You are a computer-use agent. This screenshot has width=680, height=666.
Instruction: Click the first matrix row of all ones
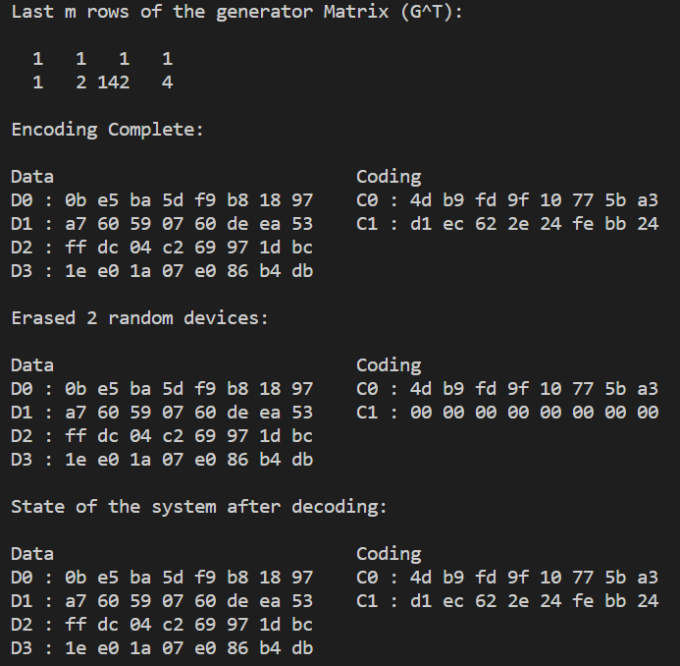point(102,59)
